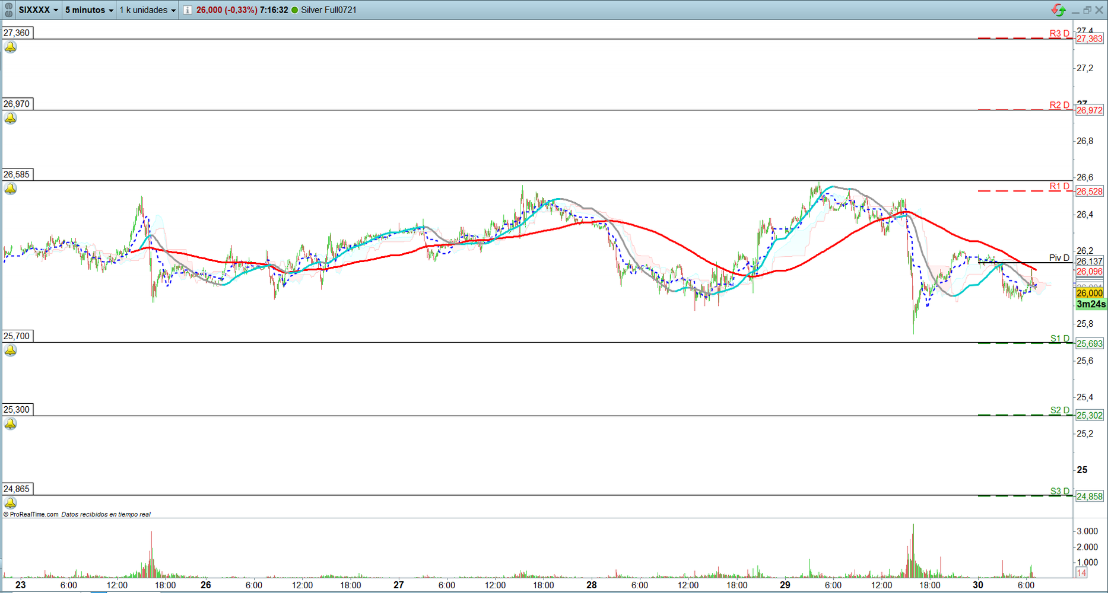Click the 3.000 volume axis label

[x=1087, y=531]
